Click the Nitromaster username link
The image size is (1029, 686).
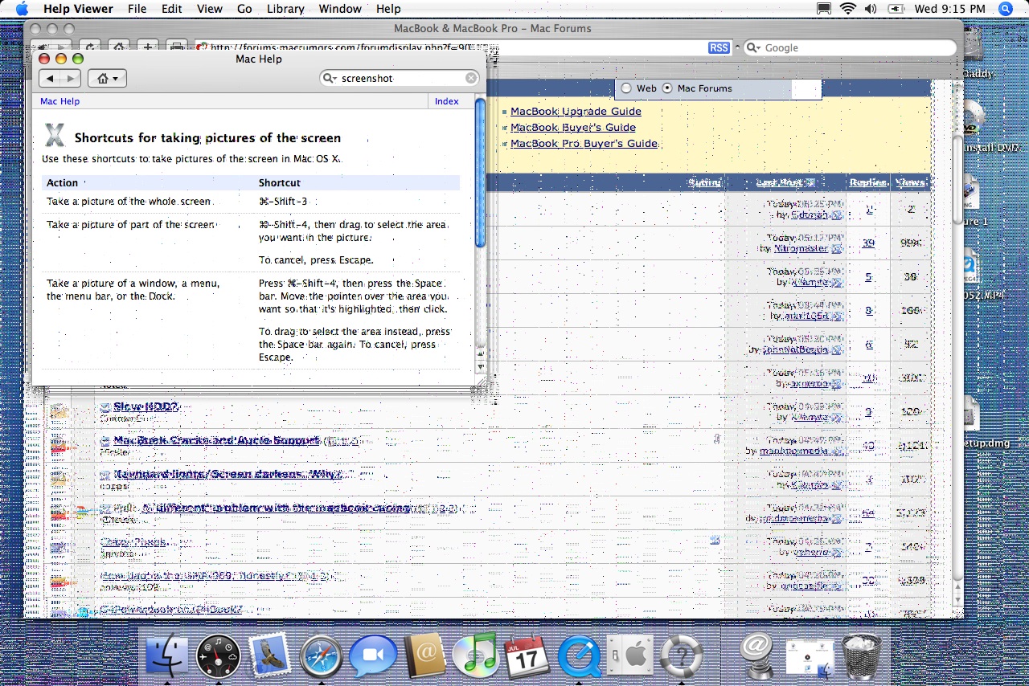(801, 249)
